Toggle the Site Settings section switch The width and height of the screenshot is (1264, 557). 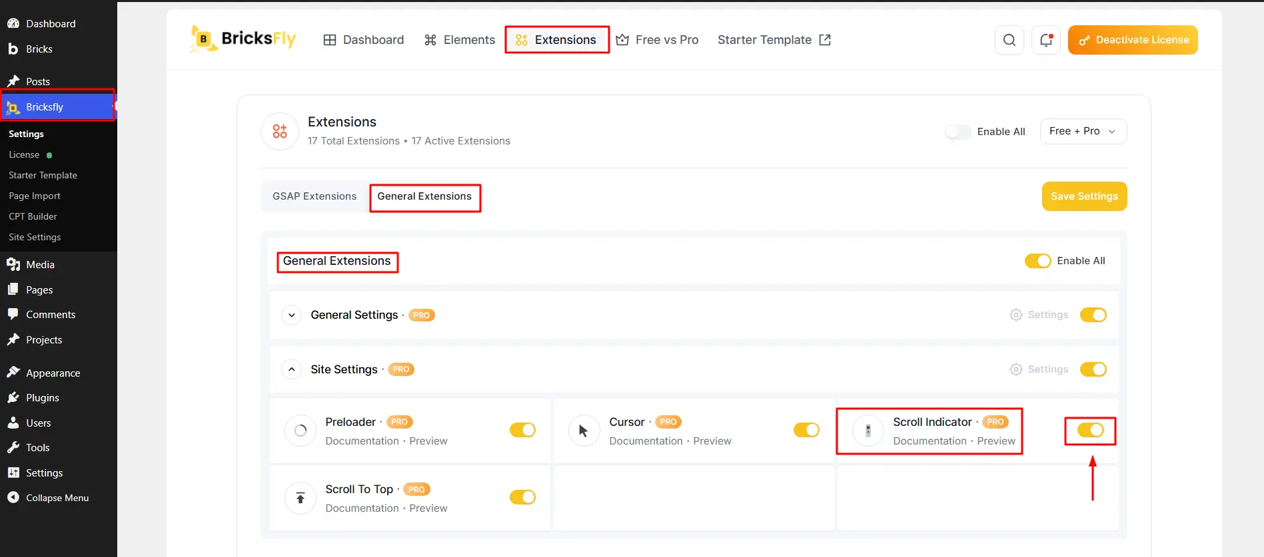pos(1093,369)
